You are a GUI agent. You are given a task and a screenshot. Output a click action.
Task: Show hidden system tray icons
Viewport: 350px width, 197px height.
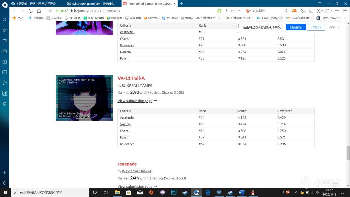point(296,192)
